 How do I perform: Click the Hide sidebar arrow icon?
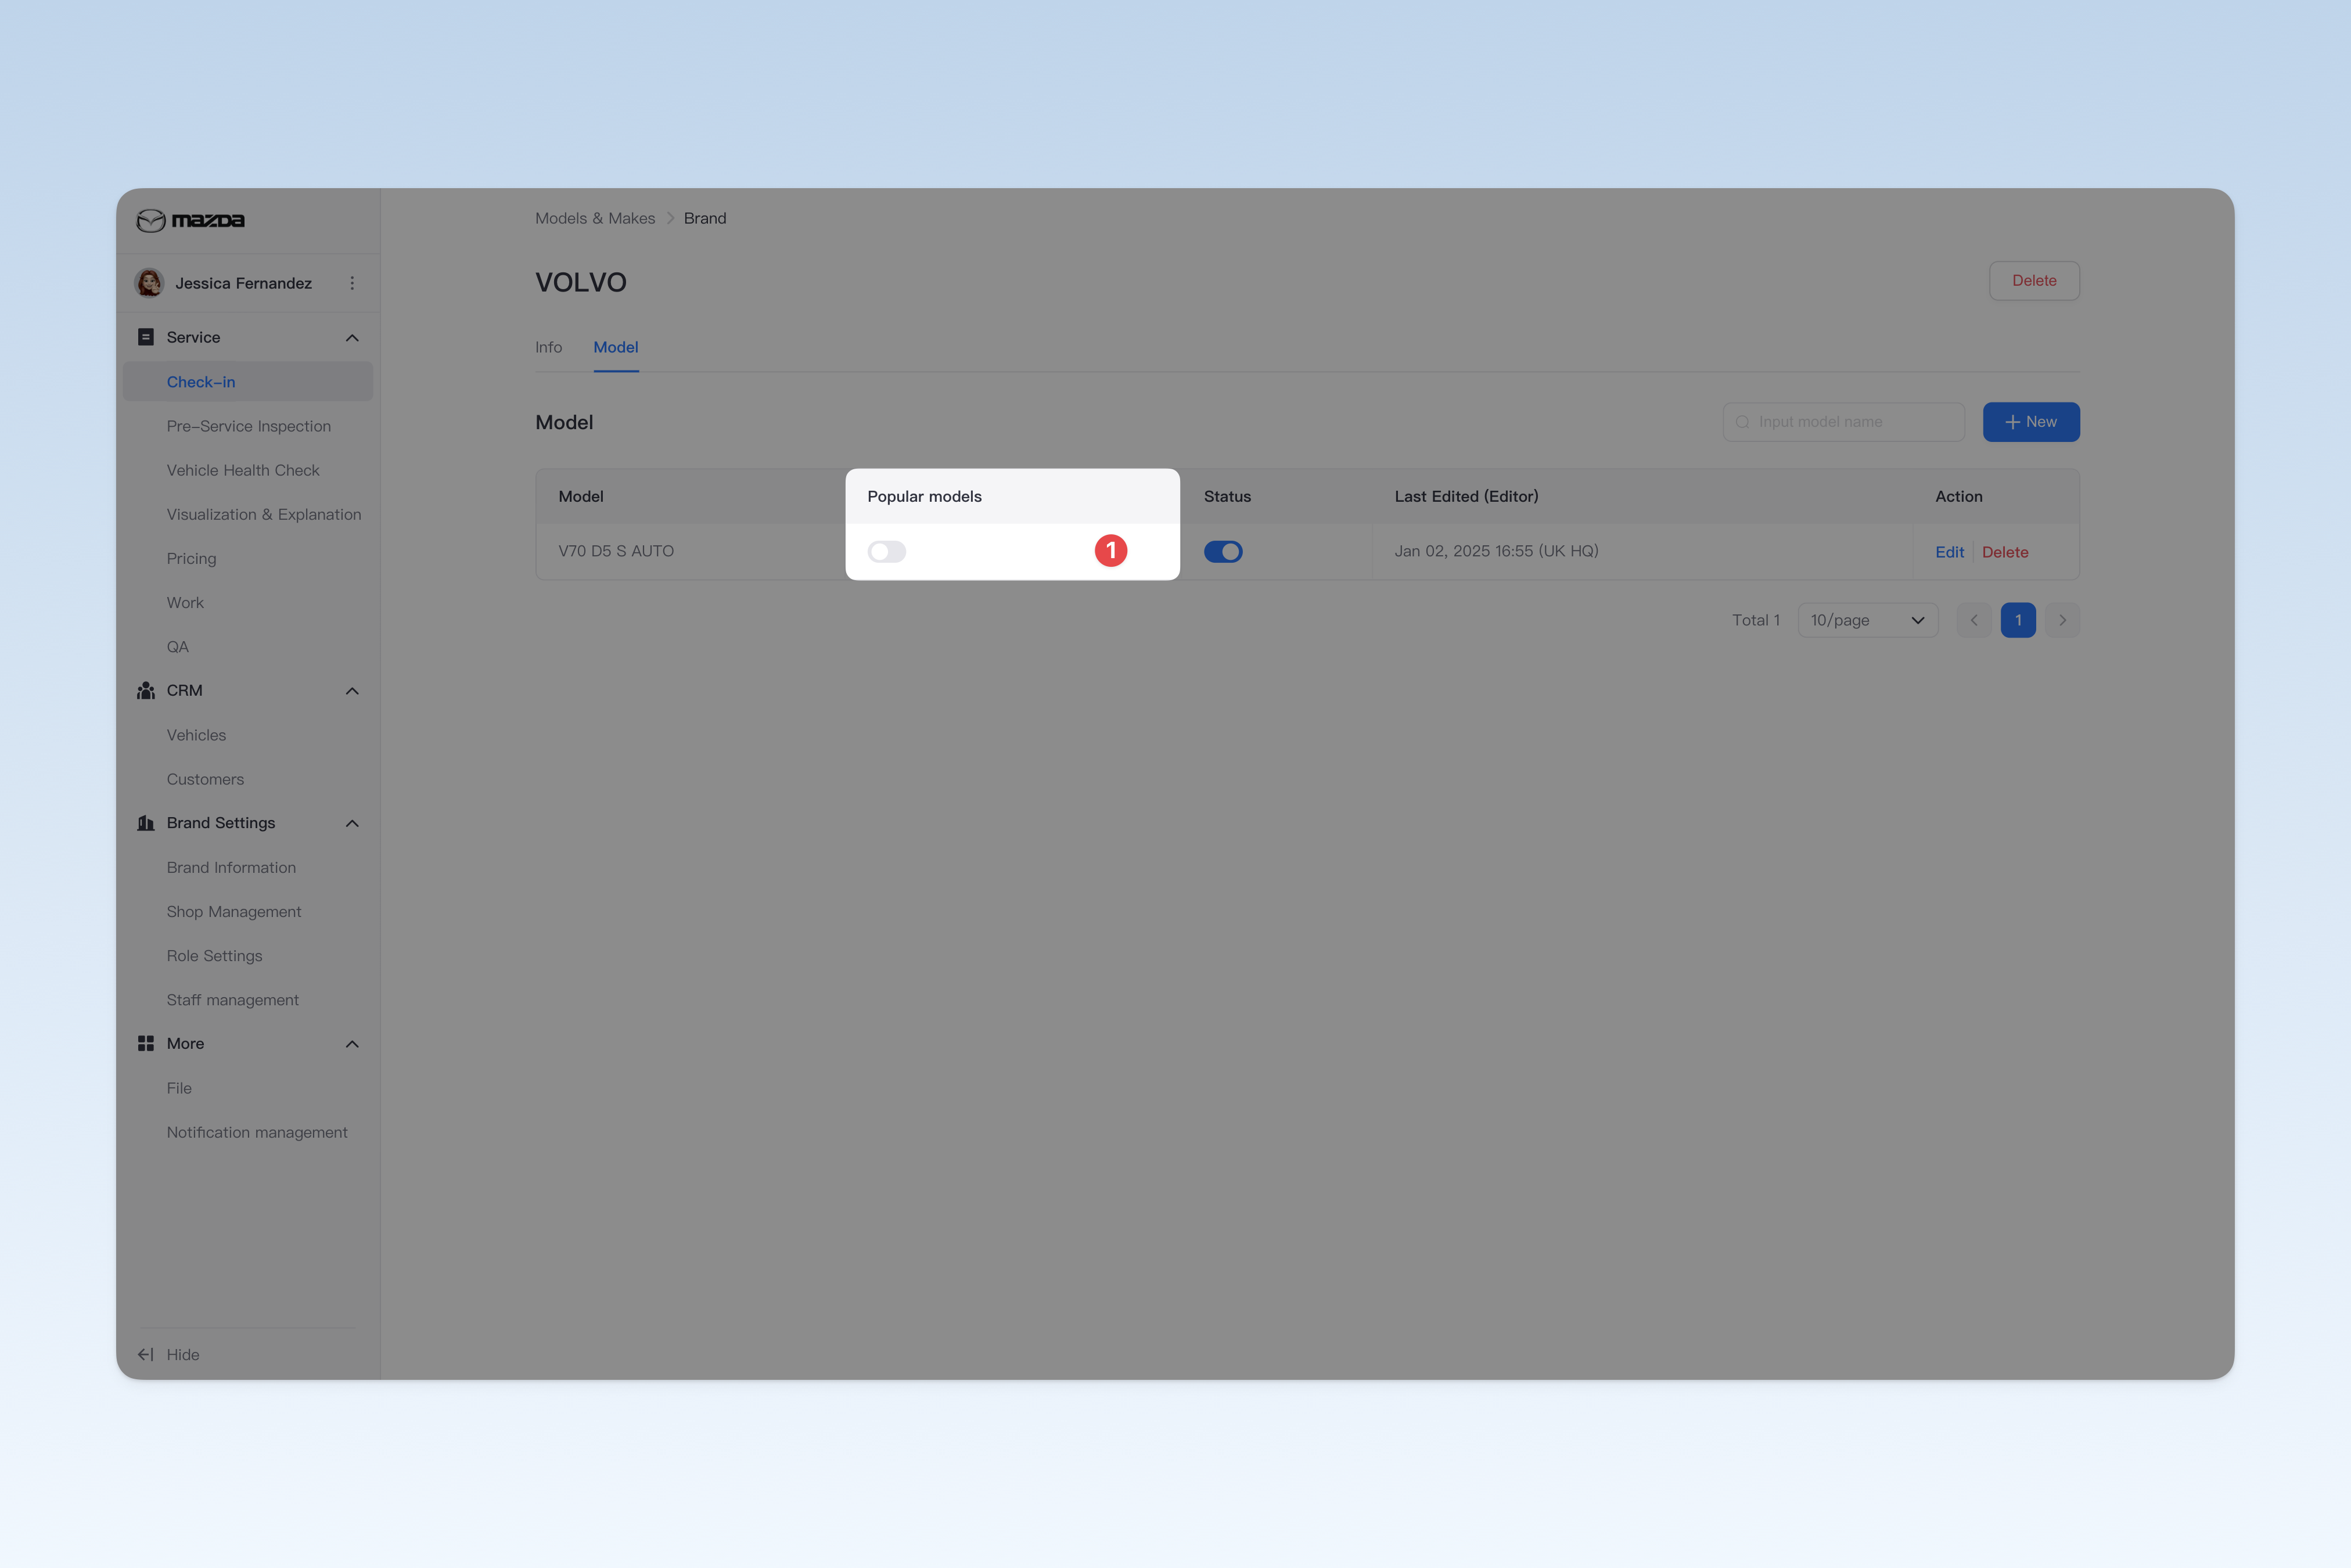(x=146, y=1354)
